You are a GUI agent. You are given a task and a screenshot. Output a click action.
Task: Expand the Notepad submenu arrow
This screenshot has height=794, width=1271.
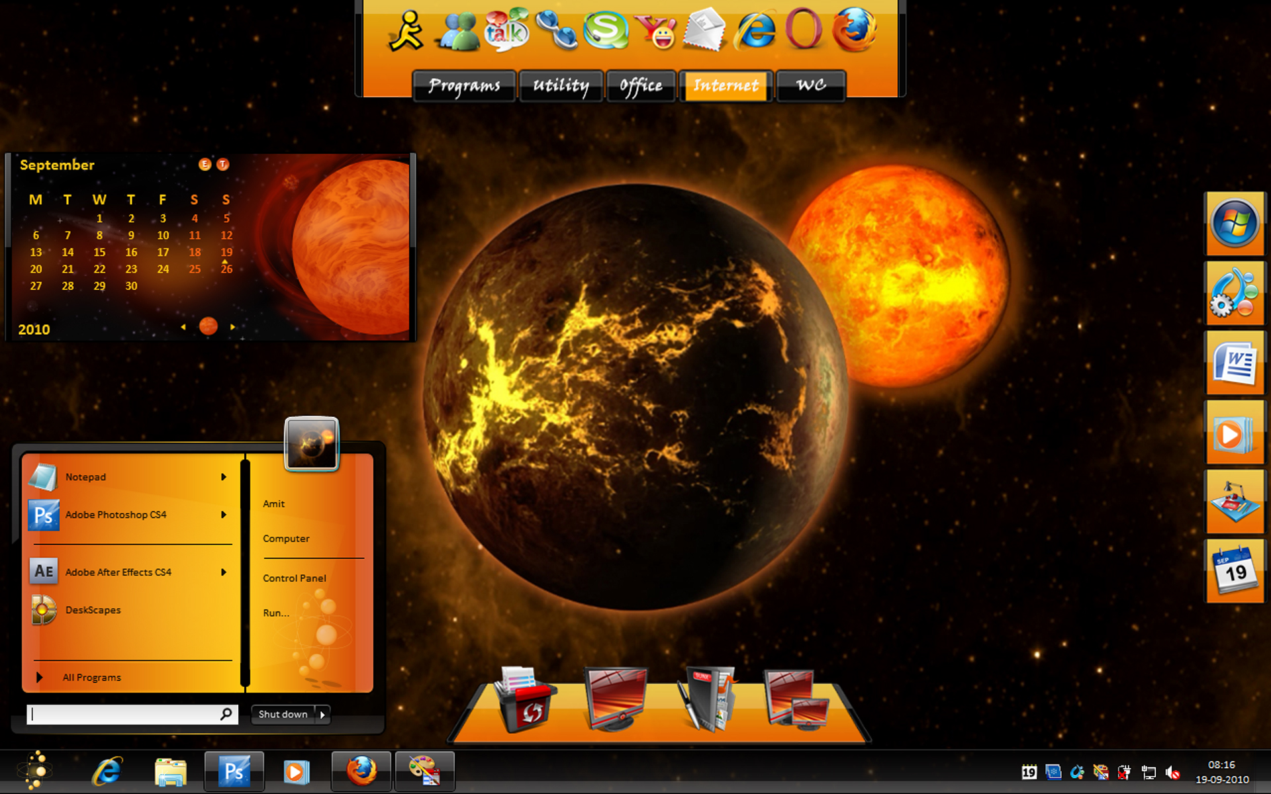click(x=224, y=477)
